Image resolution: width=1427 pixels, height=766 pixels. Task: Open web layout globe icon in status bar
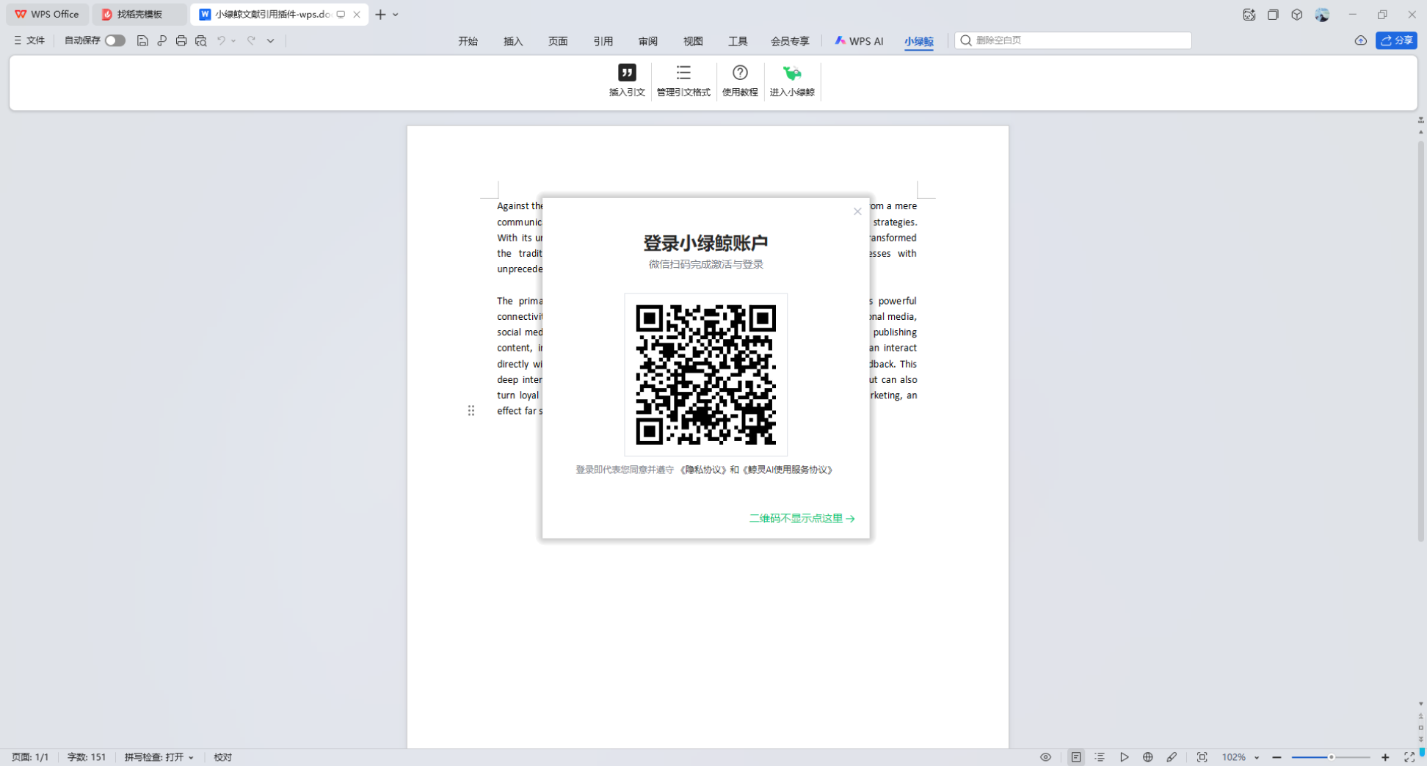point(1147,757)
